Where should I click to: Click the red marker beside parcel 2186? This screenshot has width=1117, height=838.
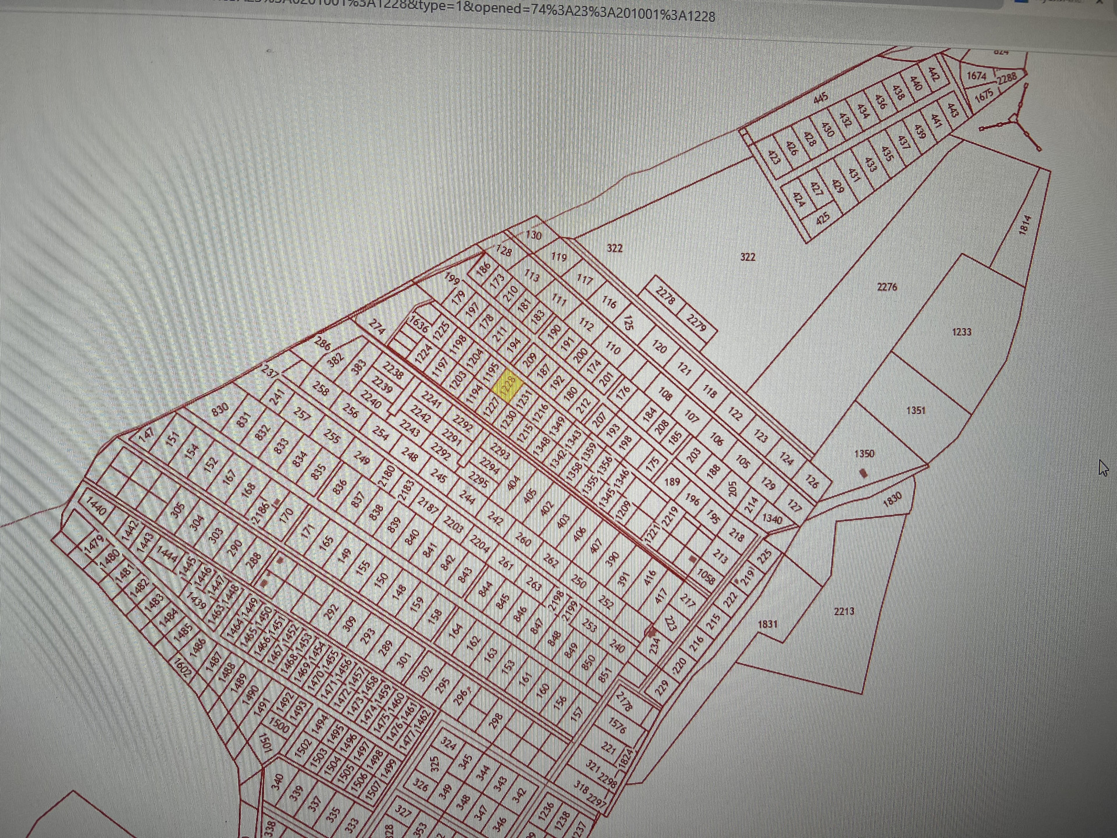277,502
